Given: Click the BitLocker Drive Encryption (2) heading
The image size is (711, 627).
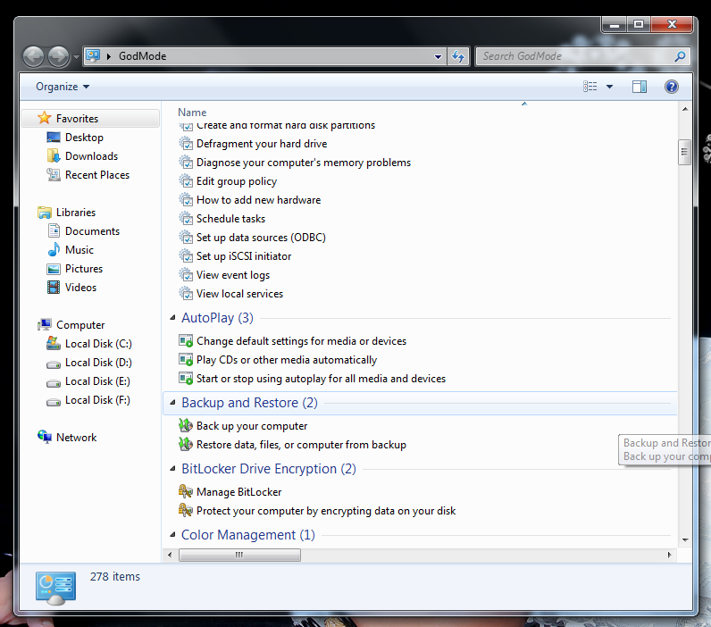Looking at the screenshot, I should pyautogui.click(x=269, y=469).
